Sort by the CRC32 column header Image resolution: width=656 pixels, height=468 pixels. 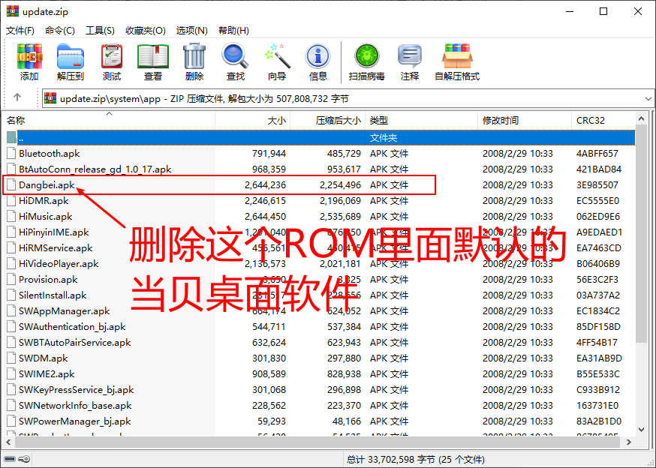(x=603, y=121)
